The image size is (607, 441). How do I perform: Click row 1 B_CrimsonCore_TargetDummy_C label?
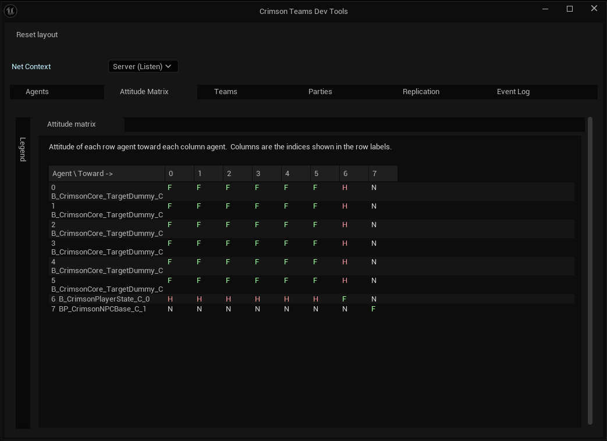pos(107,211)
